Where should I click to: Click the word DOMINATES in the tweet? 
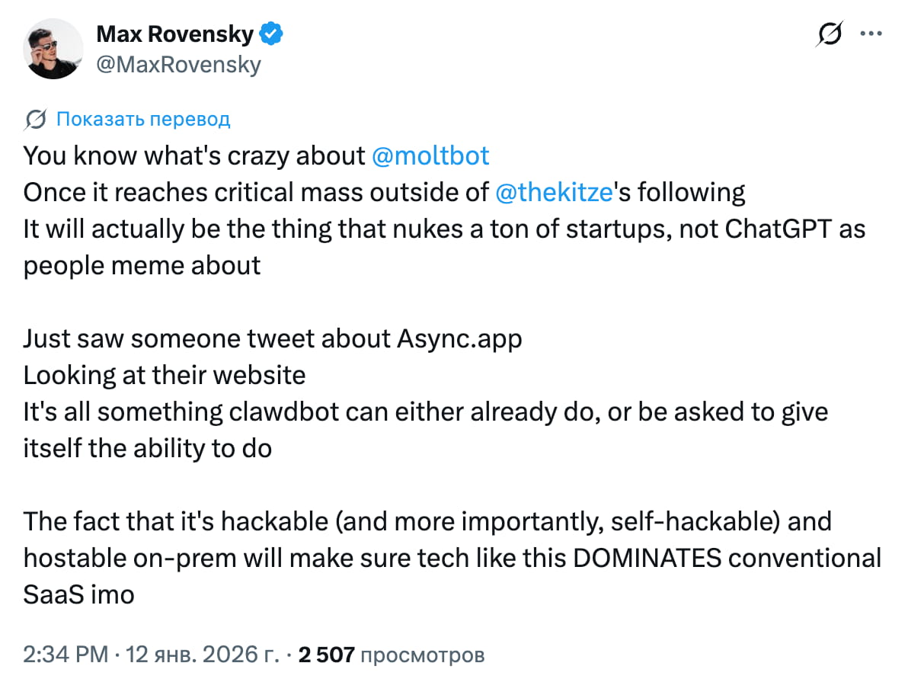point(647,558)
